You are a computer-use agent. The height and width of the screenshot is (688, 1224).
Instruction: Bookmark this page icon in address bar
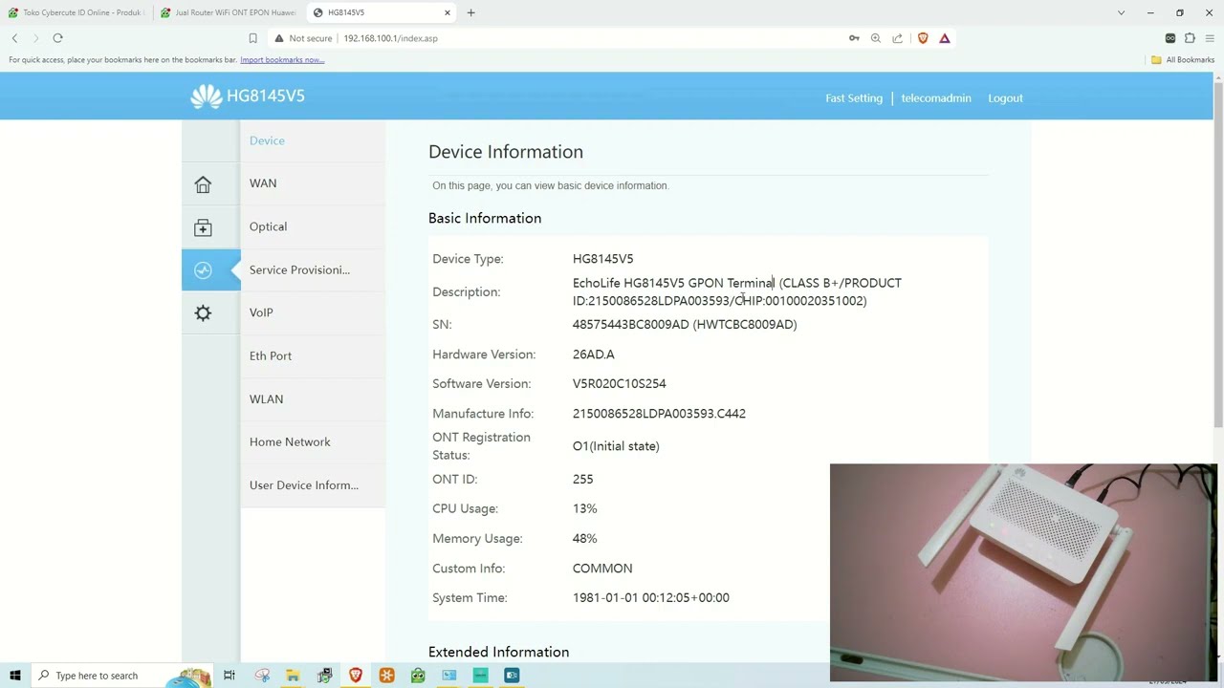pos(252,38)
